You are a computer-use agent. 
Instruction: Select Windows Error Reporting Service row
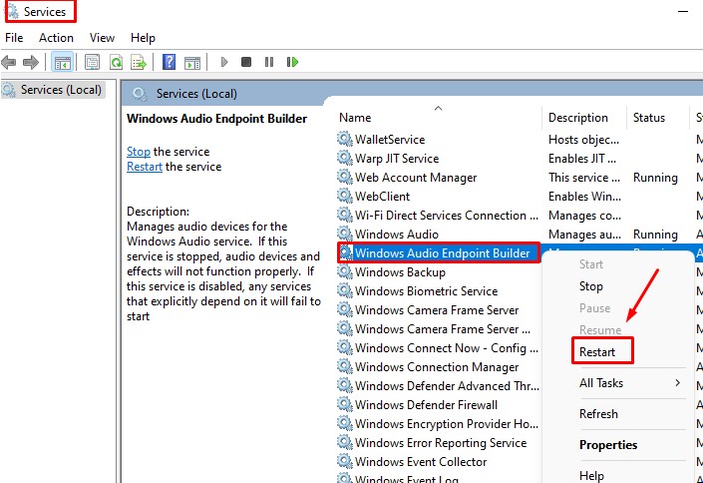click(432, 443)
